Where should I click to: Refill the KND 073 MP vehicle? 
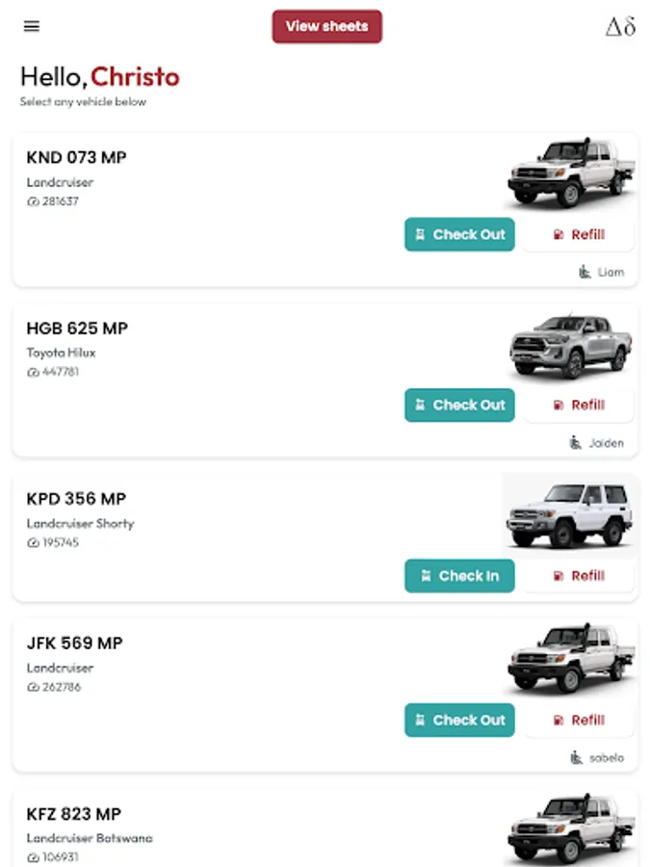click(x=579, y=234)
